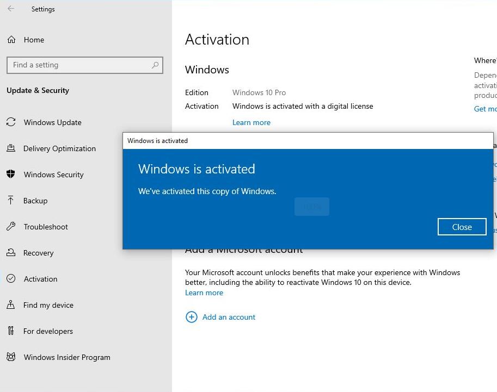Open Find my device settings
Screen dimensions: 497x392
point(48,305)
